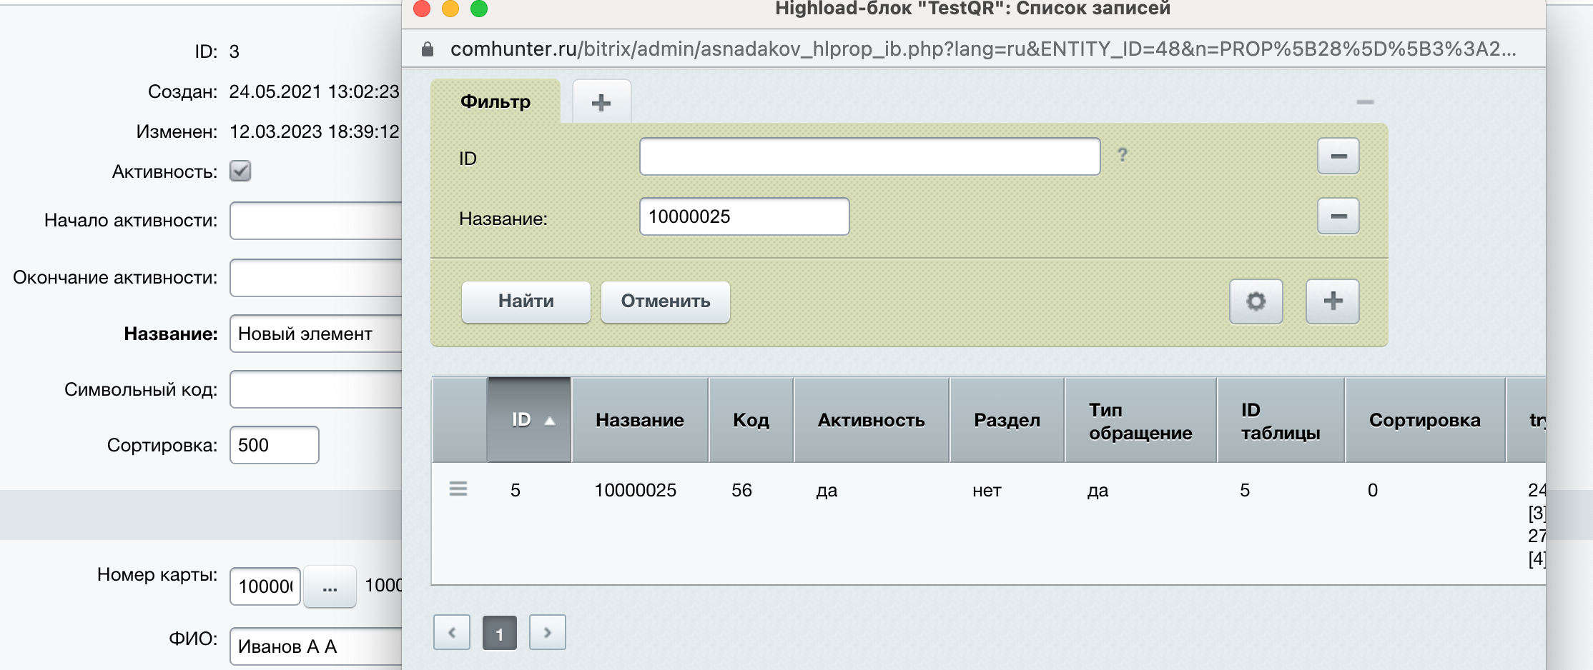Screen dimensions: 1593x670
Task: Go to the previous page arrow
Action: coord(452,632)
